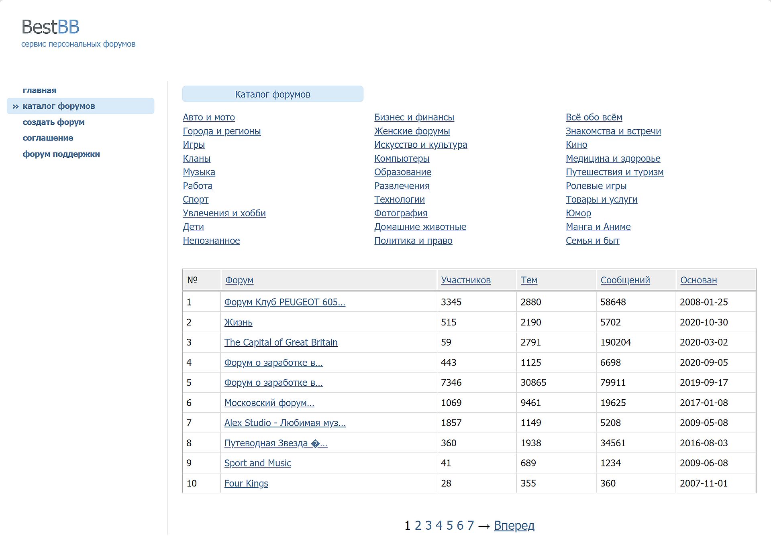Screen dimensions: 771x551
Task: Go to page 3
Action: pos(428,525)
